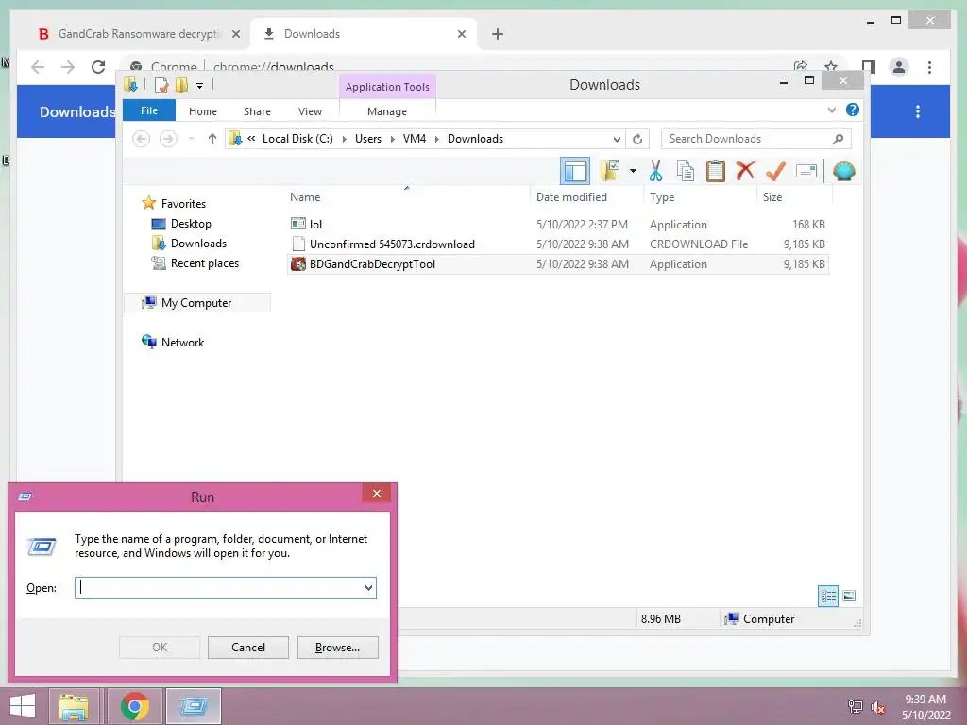
Task: Select My Computer in navigation pane
Action: [x=196, y=303]
